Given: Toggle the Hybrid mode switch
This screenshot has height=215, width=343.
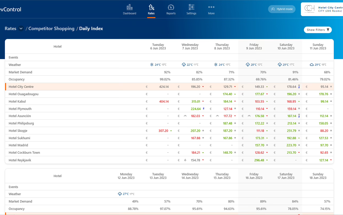Looking at the screenshot, I should click(282, 9).
